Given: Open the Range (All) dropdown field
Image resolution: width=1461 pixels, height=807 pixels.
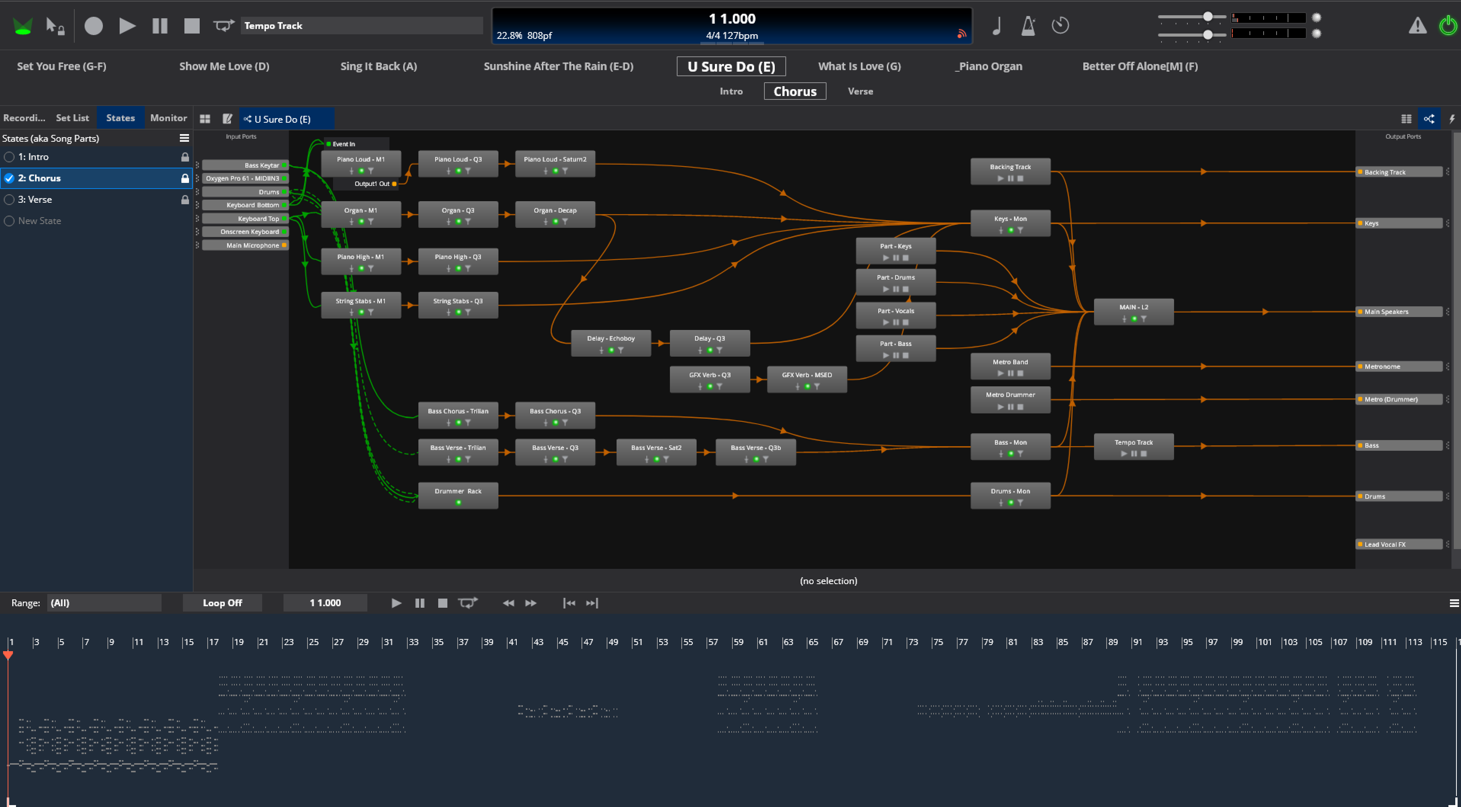Looking at the screenshot, I should (104, 603).
